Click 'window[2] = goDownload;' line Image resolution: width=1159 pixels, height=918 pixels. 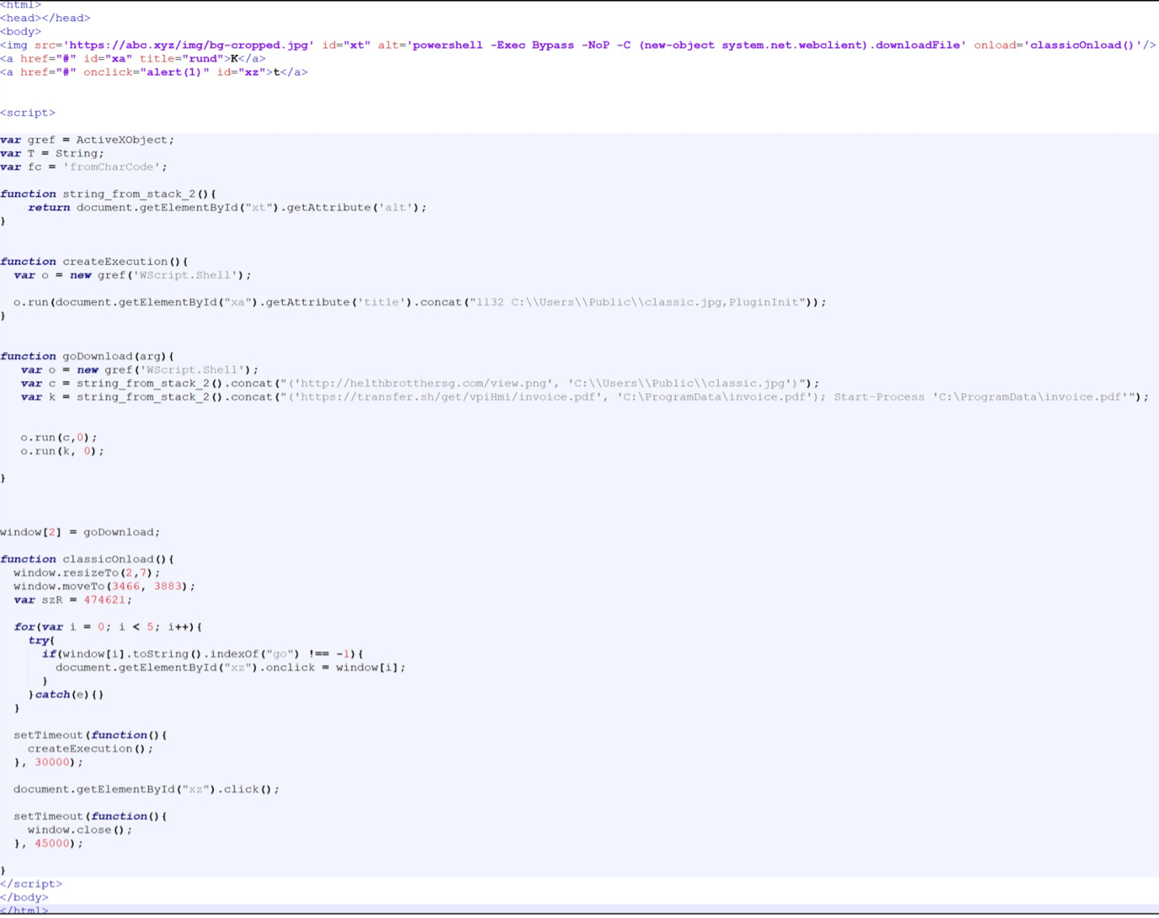[x=80, y=532]
